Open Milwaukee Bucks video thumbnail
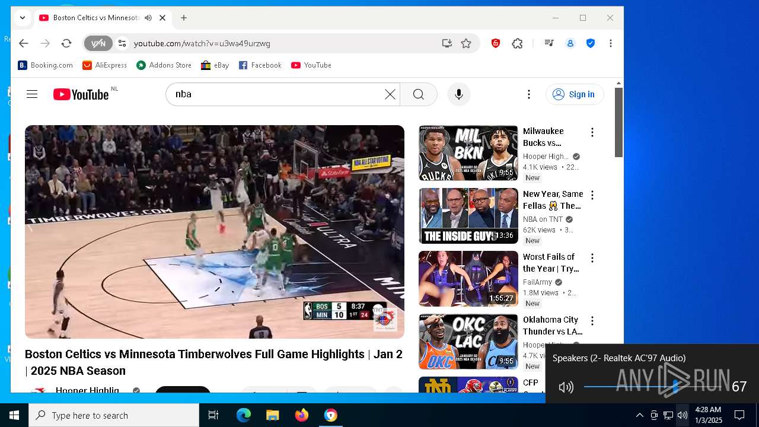The height and width of the screenshot is (427, 759). [x=468, y=153]
